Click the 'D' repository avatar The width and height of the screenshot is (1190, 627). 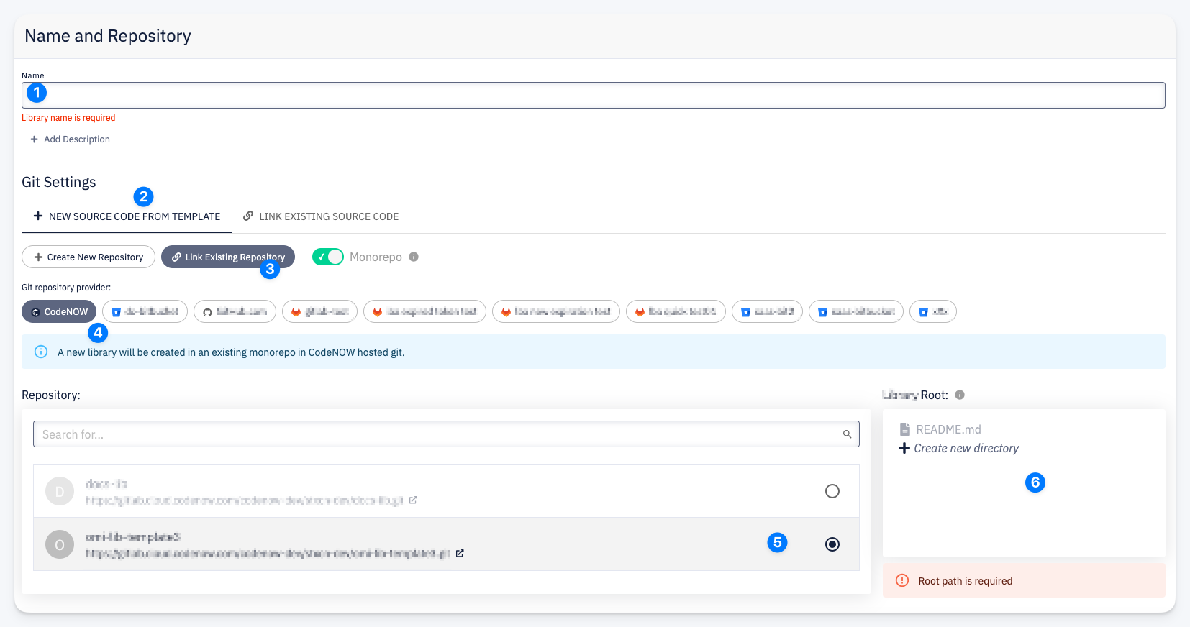[x=60, y=491]
